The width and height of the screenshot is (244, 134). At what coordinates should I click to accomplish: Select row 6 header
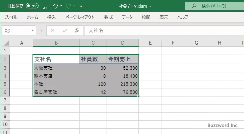click(x=5, y=92)
